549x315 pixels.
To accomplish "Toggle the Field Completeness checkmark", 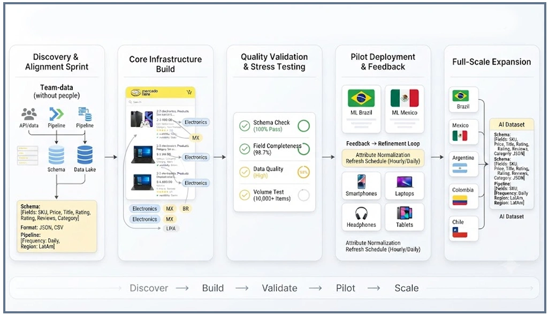I will tap(245, 149).
